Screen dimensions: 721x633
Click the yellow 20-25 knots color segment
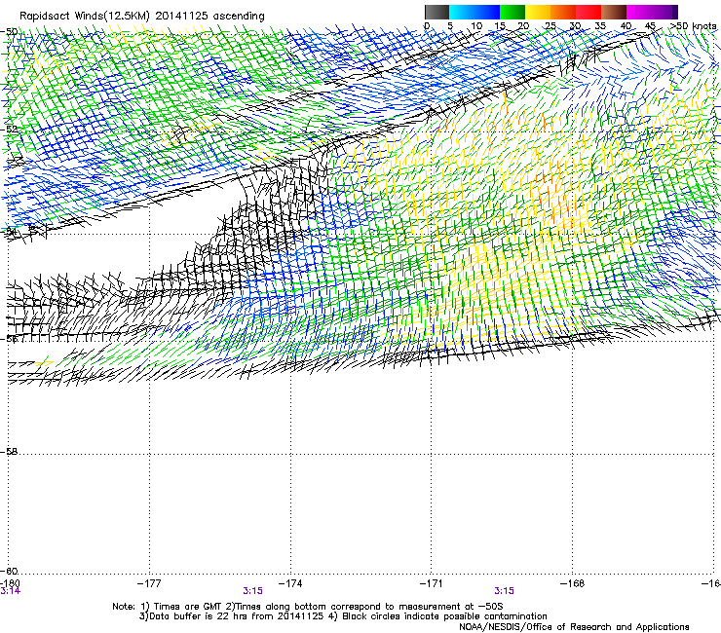(x=538, y=12)
